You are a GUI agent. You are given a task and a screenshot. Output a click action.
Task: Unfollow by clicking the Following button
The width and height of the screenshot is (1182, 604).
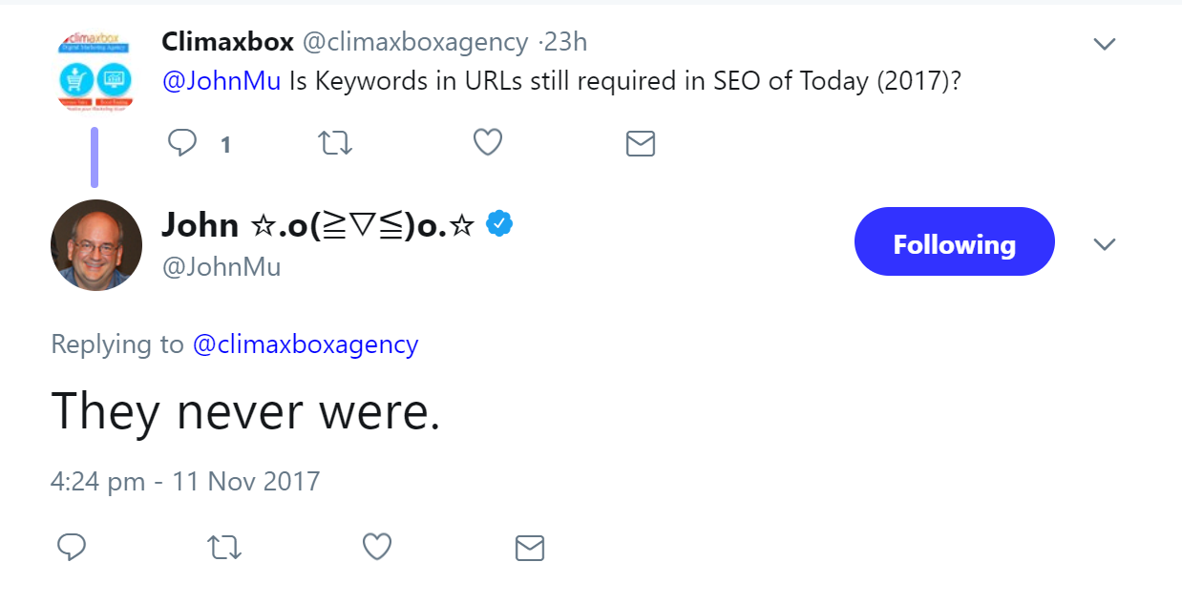pos(954,241)
